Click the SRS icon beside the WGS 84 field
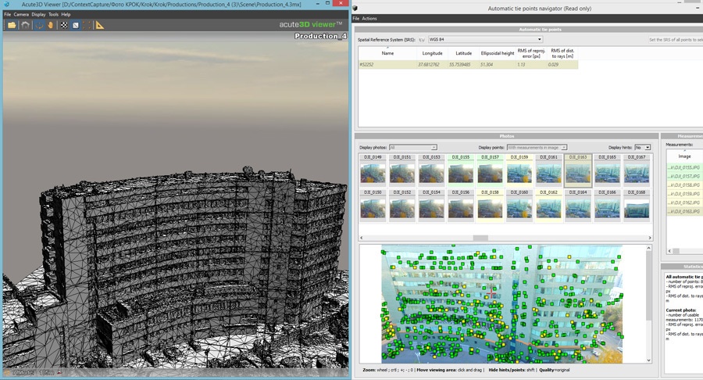This screenshot has width=703, height=380. [422, 39]
